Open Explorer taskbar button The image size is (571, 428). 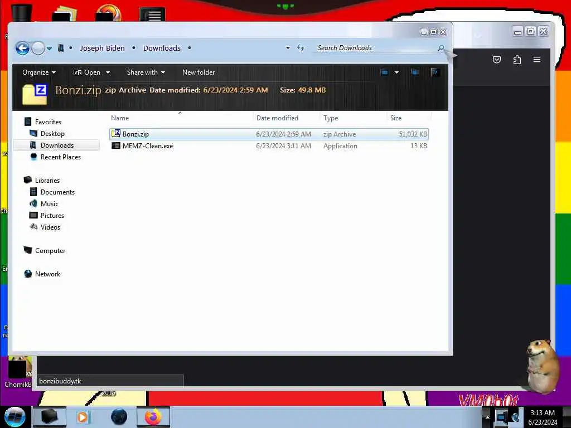coord(49,417)
